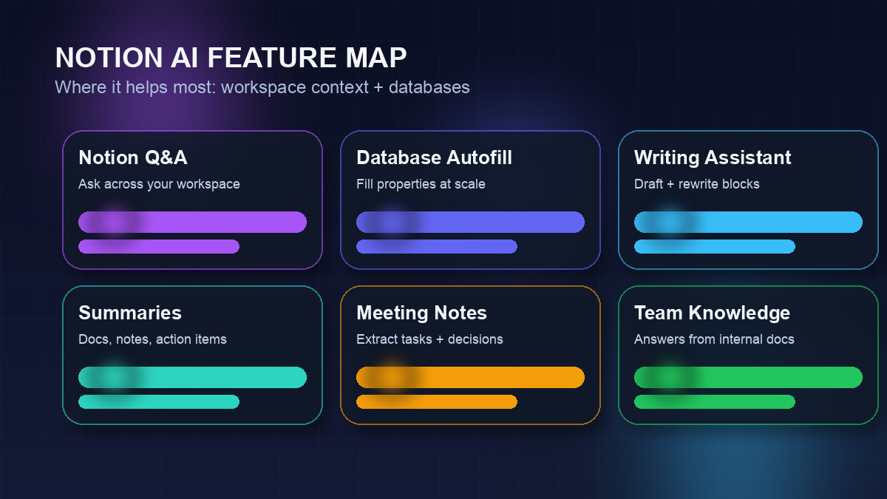Select the Database Autofill card

point(470,200)
